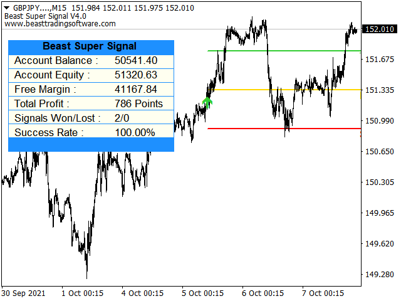Click the Total Profit 786 Points row
The image size is (401, 301).
coord(91,103)
